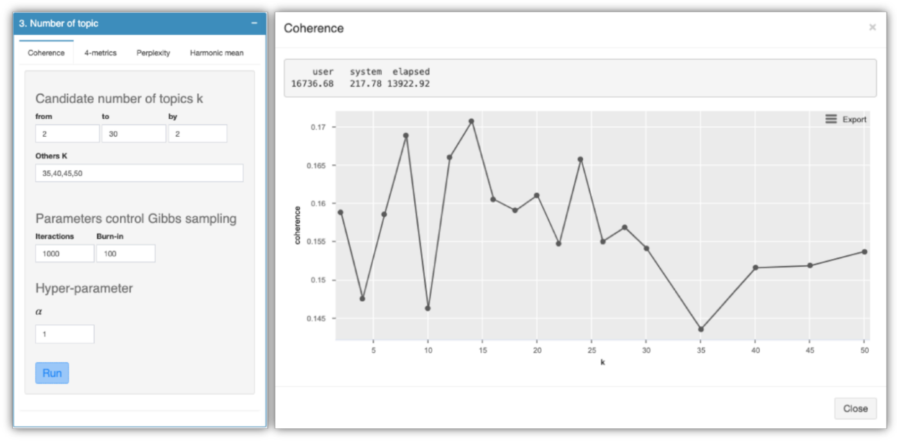Image resolution: width=897 pixels, height=441 pixels.
Task: Click the system time value 217.78
Action: click(x=366, y=84)
